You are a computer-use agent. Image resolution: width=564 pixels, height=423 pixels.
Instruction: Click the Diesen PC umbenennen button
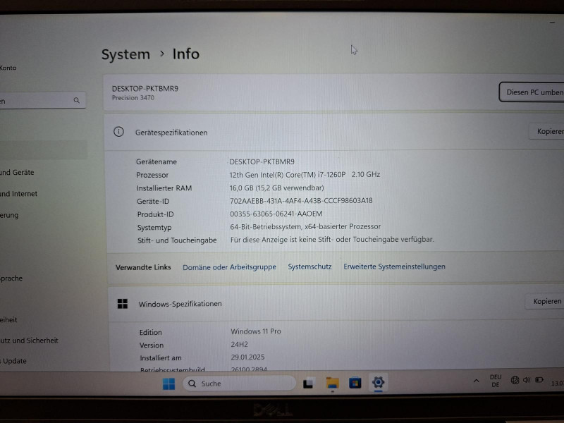point(532,92)
